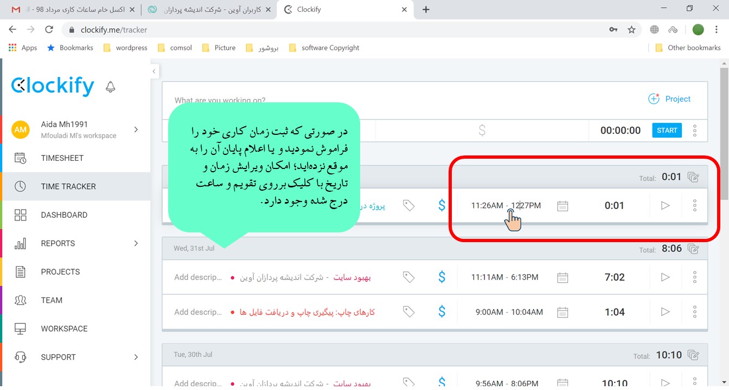Click the 7:02 duration value
The height and width of the screenshot is (390, 729).
click(615, 277)
